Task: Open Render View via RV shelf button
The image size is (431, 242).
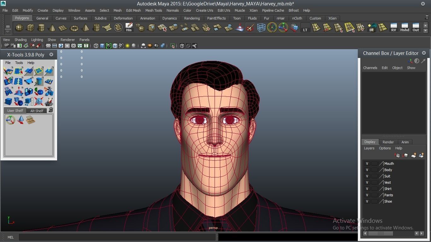Action: [x=393, y=27]
